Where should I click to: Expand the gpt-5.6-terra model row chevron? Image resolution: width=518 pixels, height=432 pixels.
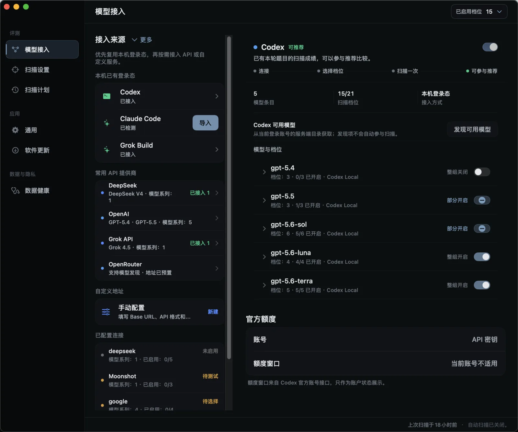pos(264,285)
